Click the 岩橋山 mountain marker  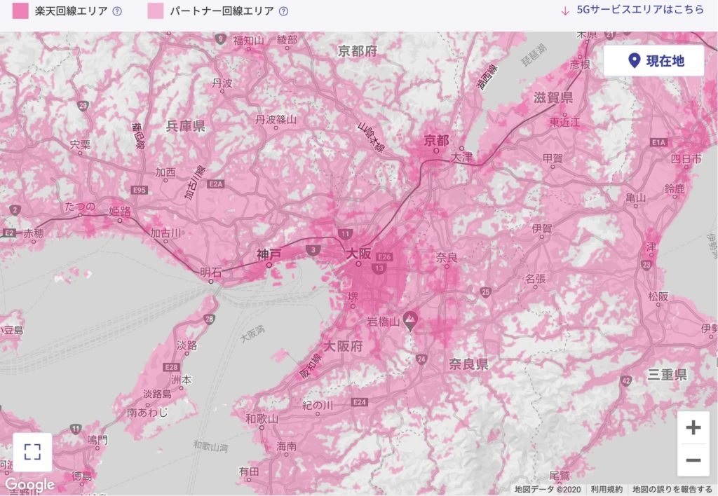click(x=410, y=321)
